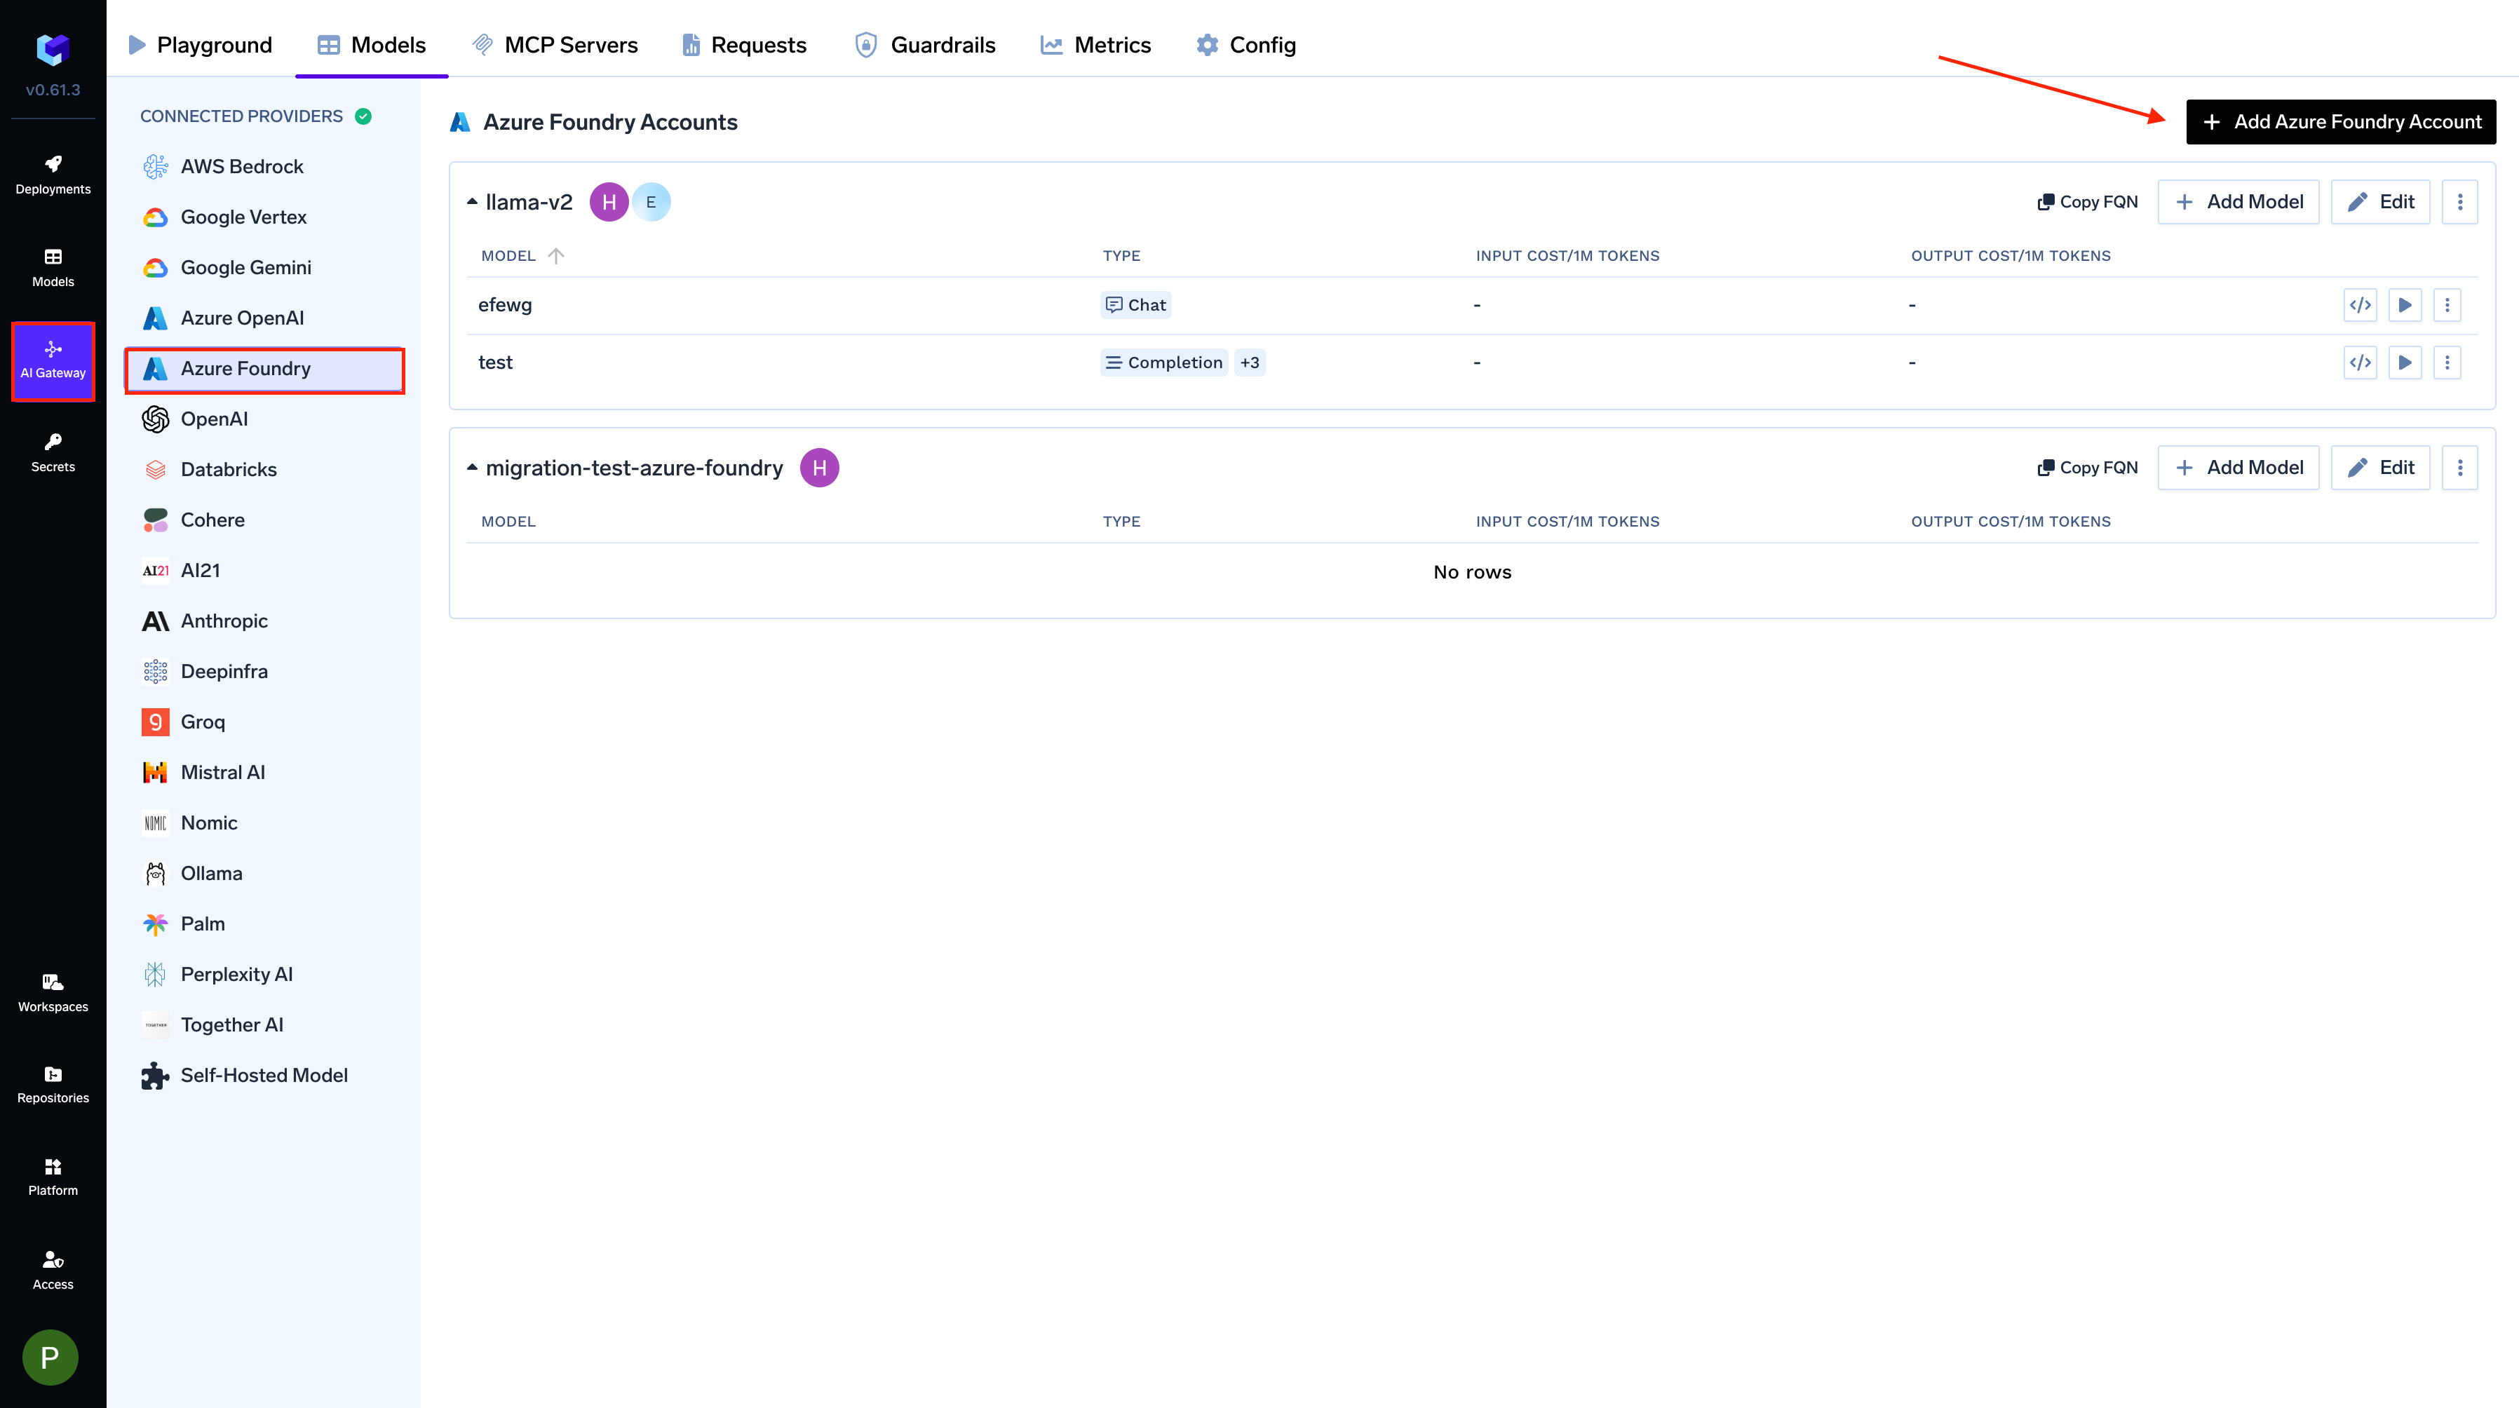The width and height of the screenshot is (2519, 1408).
Task: Select OpenAI provider
Action: tap(264, 419)
